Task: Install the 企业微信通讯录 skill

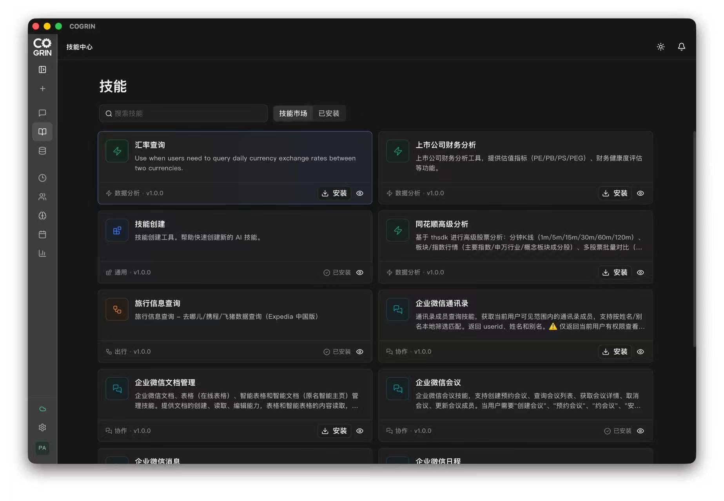Action: [x=615, y=351]
